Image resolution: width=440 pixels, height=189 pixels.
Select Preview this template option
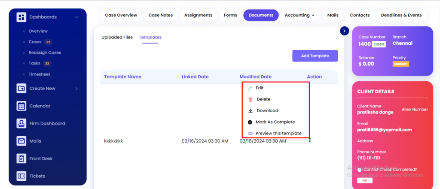pyautogui.click(x=278, y=133)
